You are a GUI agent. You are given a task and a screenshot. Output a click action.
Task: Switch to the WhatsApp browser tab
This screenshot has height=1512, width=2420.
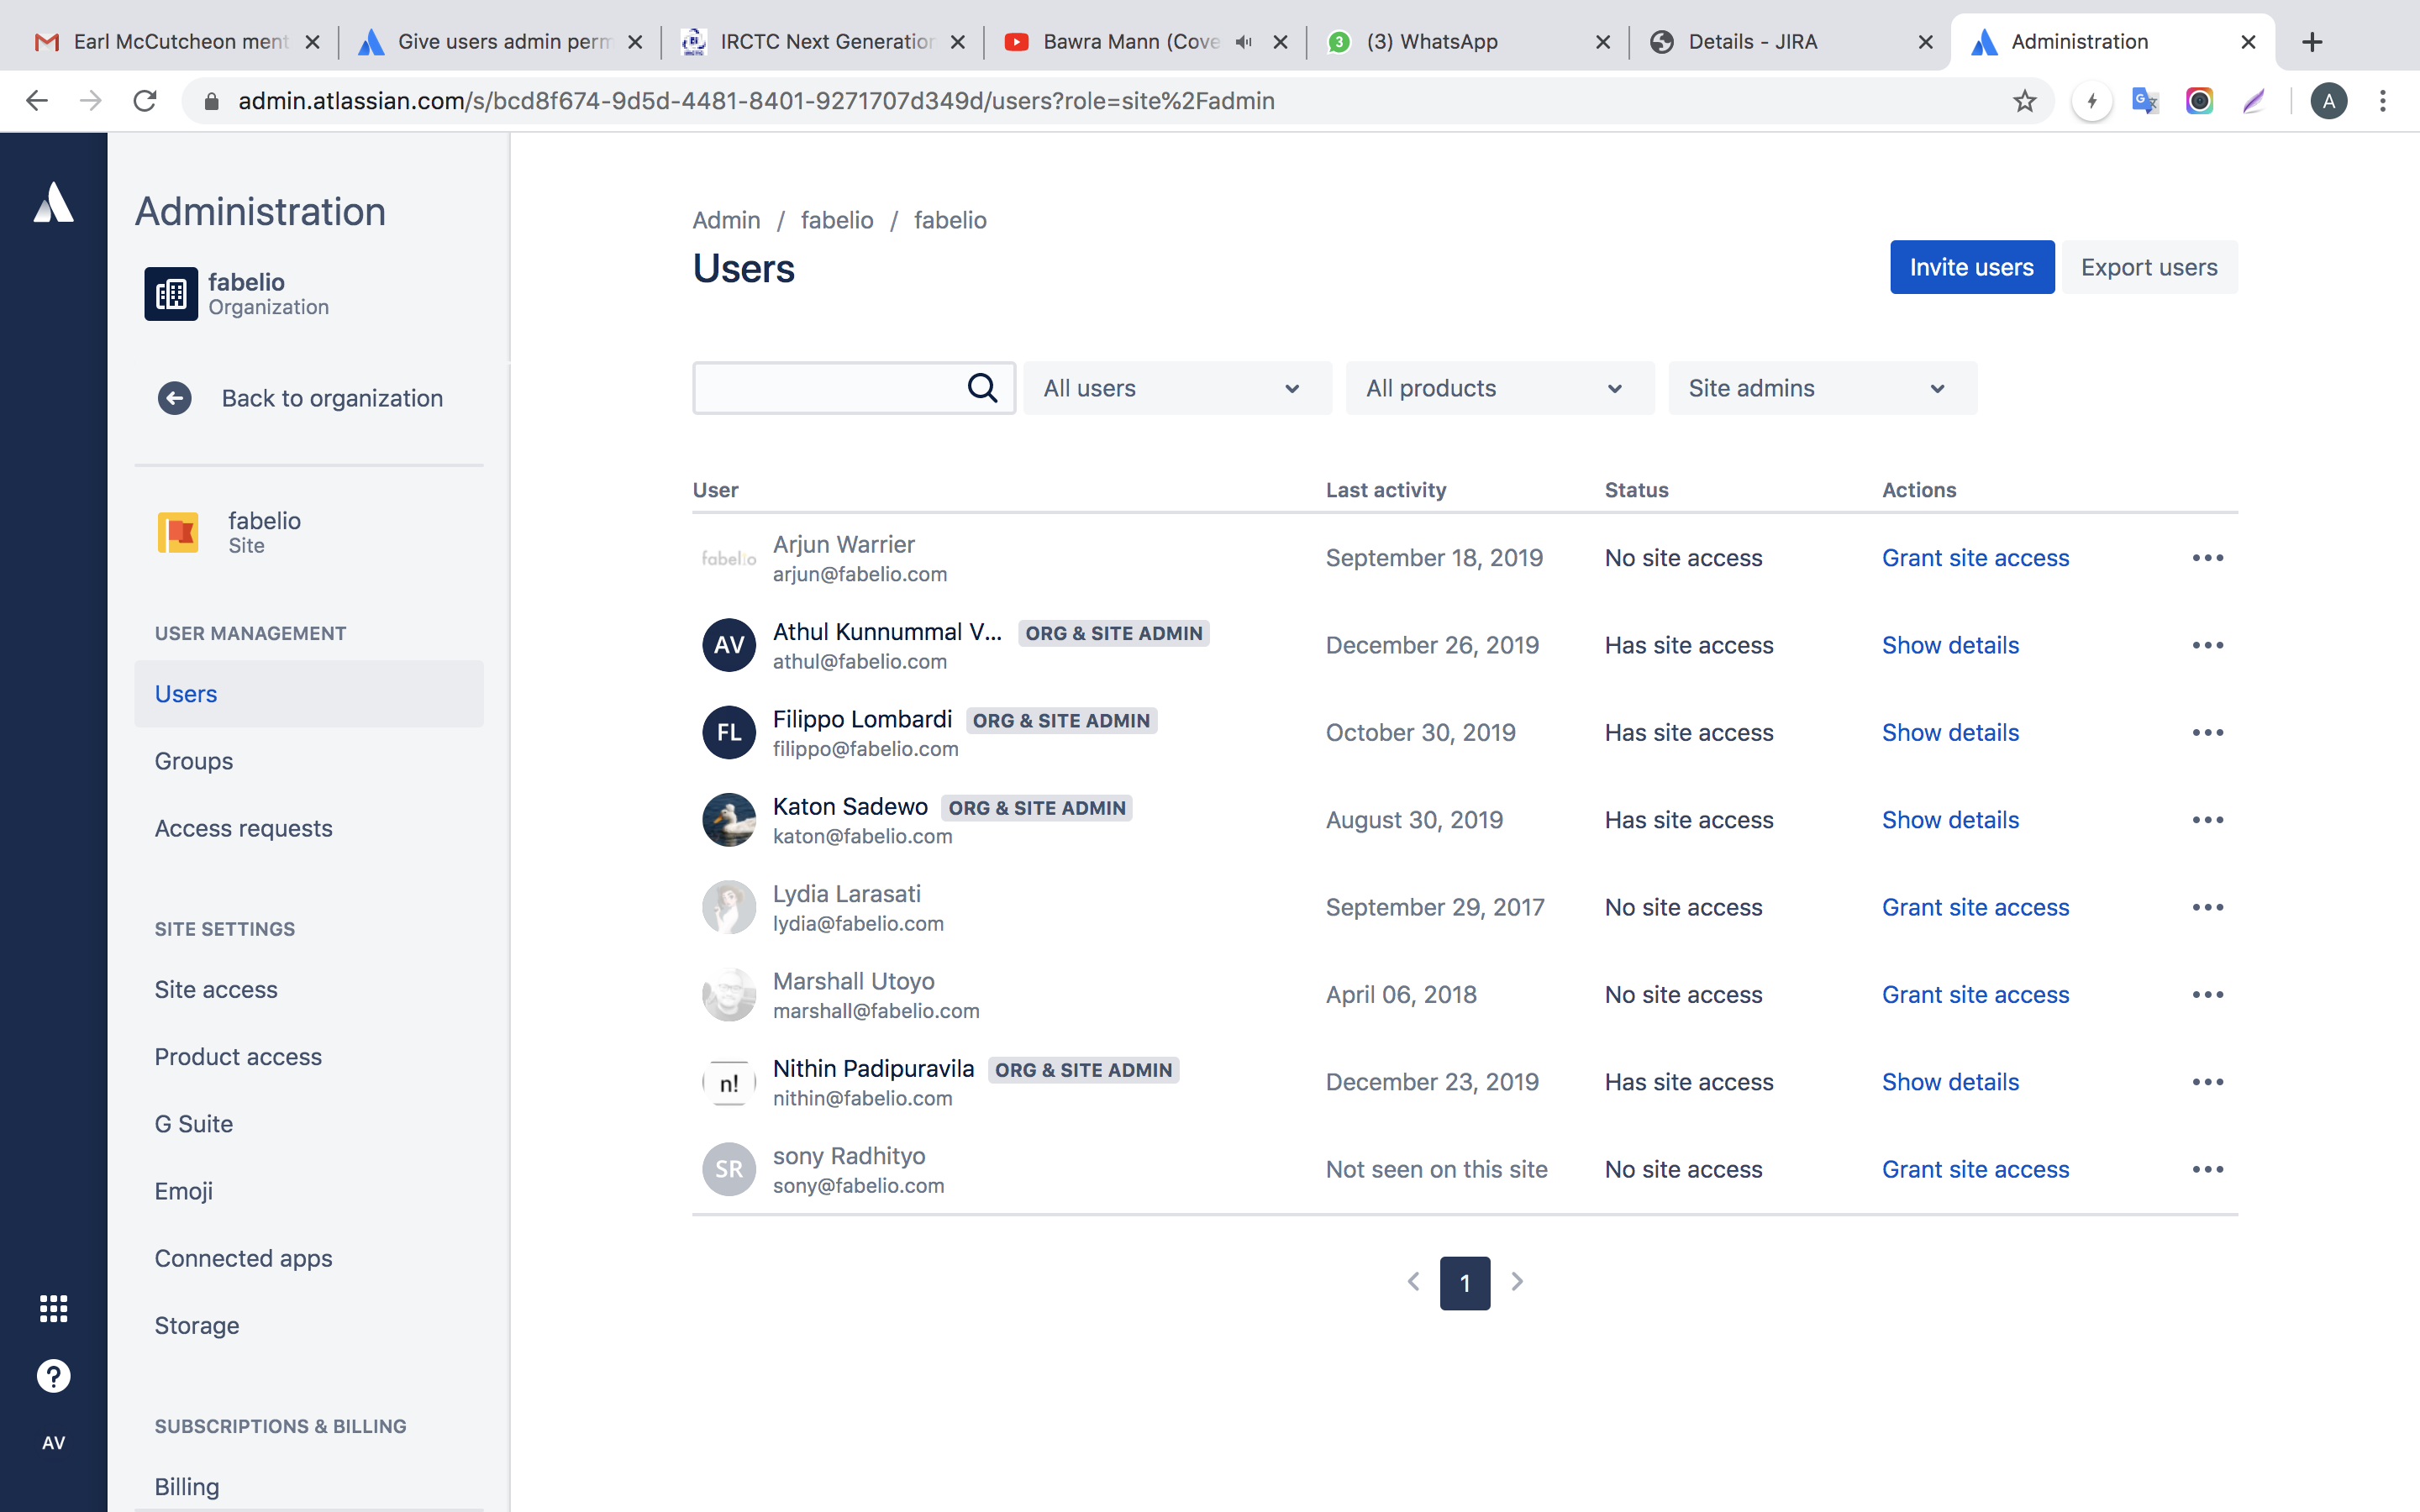pyautogui.click(x=1430, y=41)
